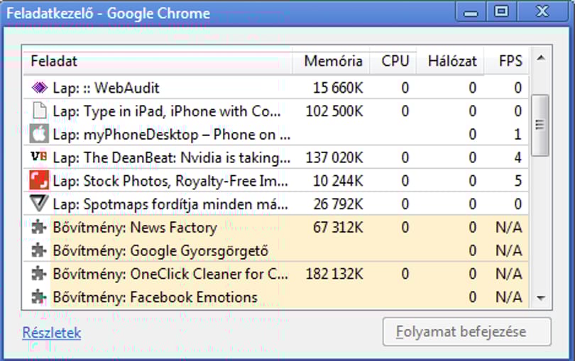Select the Bővítmény: OneClick Cleaner row

[276, 274]
